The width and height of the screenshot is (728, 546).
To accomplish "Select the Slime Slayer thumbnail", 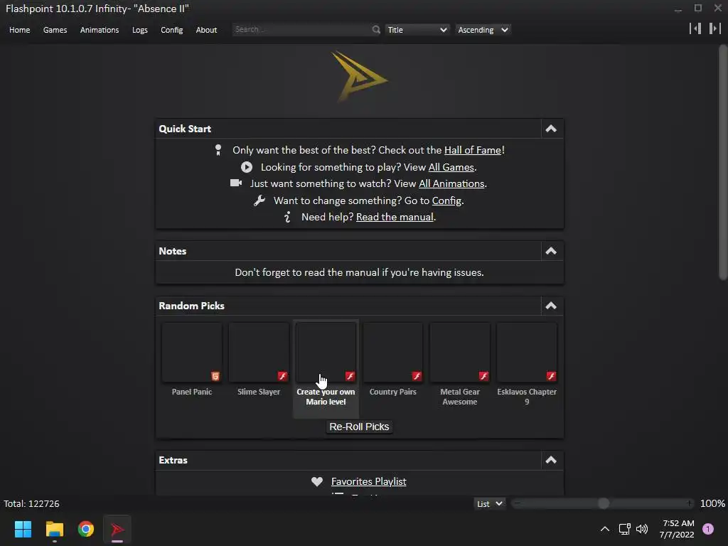I will pos(259,353).
